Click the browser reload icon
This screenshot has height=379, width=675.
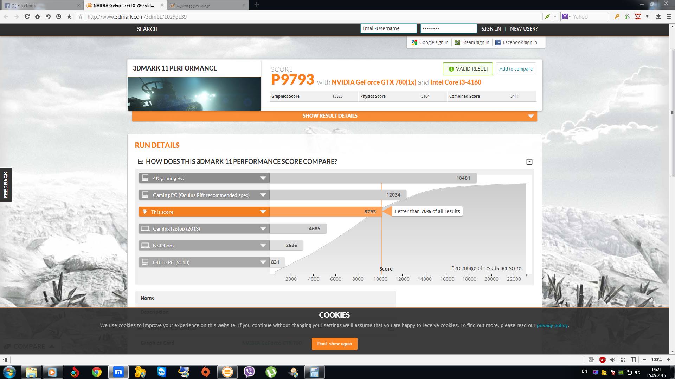click(x=27, y=16)
